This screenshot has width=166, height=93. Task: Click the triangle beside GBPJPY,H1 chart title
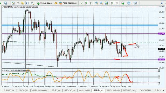point(3,7)
